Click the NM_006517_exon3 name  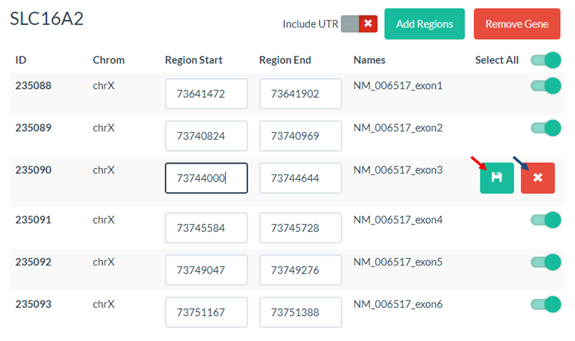[x=398, y=170]
